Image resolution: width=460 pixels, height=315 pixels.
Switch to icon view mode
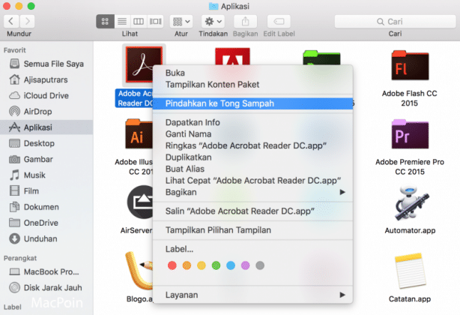(105, 22)
